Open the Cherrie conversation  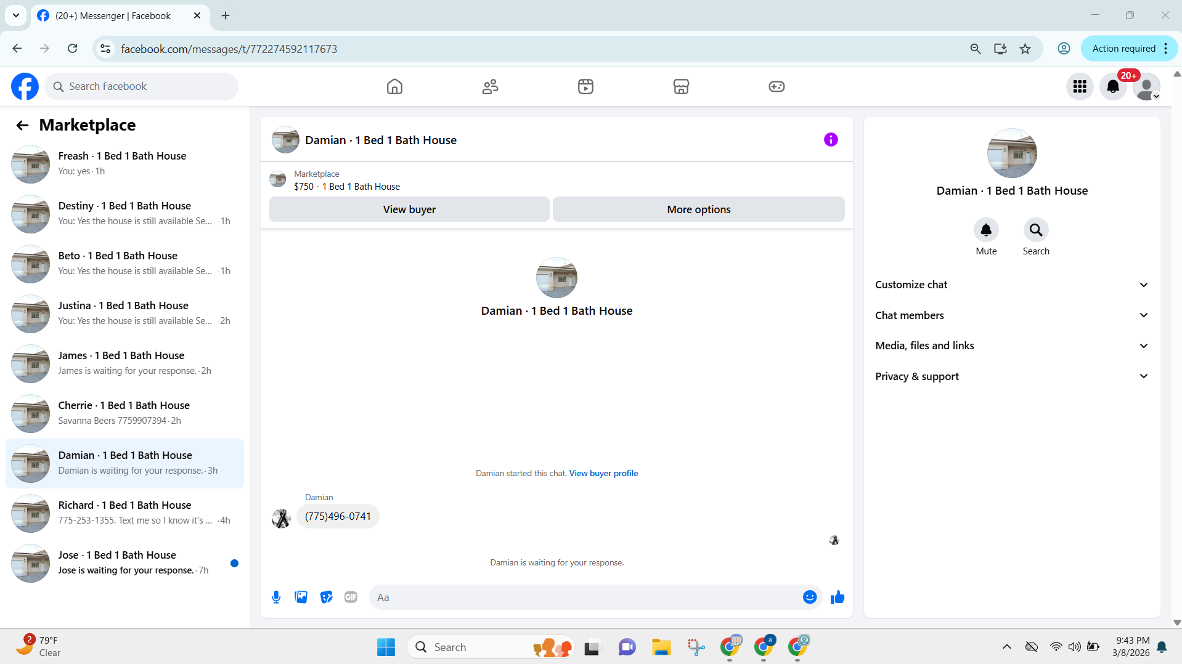tap(125, 413)
